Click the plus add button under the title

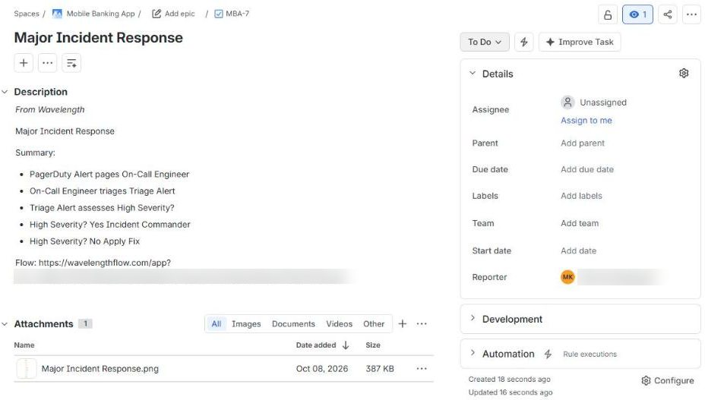click(24, 63)
